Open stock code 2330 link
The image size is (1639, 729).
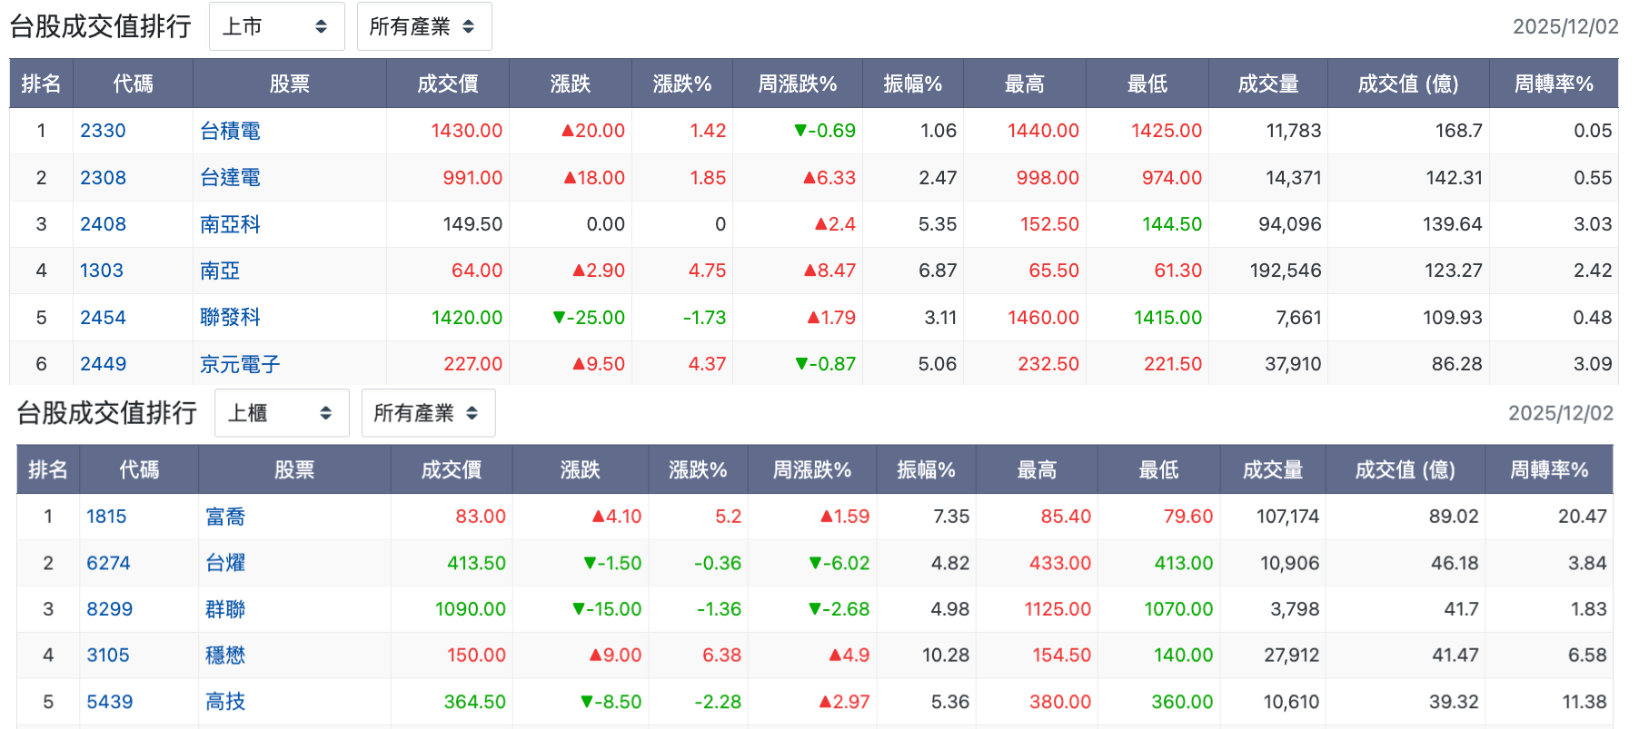(x=103, y=131)
